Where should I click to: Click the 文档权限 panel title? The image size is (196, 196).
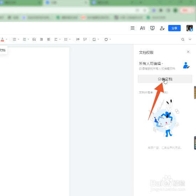point(146,53)
